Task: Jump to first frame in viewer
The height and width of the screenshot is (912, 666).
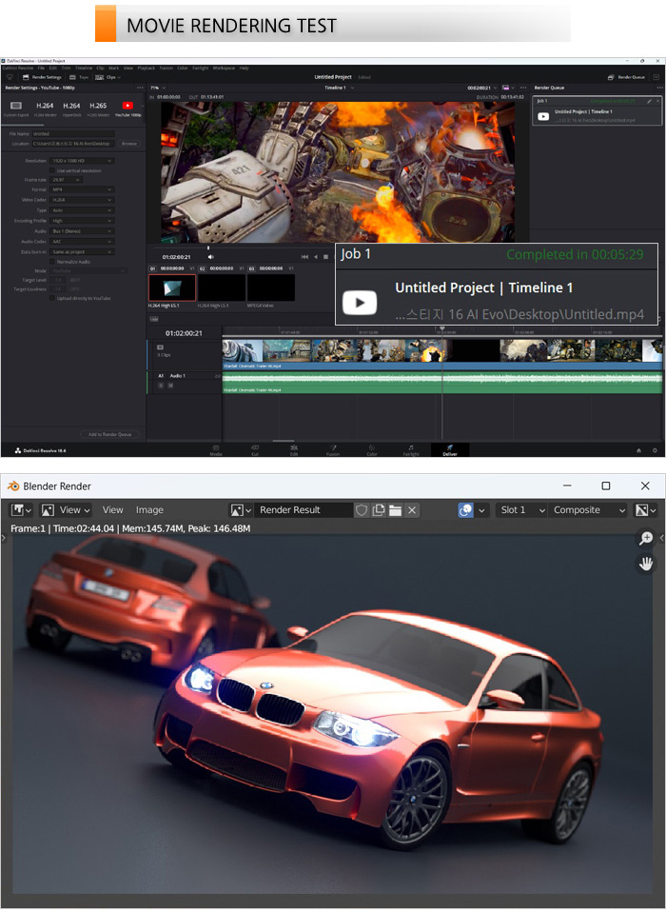Action: tap(304, 256)
